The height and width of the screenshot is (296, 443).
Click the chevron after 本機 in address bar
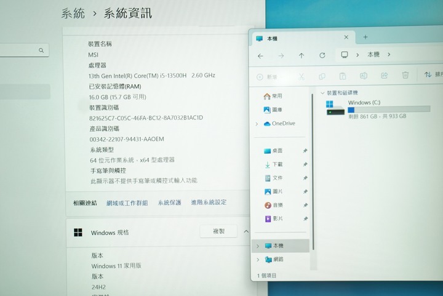point(389,54)
